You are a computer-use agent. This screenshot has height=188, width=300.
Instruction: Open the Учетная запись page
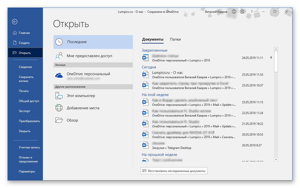29,147
